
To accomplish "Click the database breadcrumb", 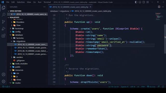I will [x=54, y=11].
